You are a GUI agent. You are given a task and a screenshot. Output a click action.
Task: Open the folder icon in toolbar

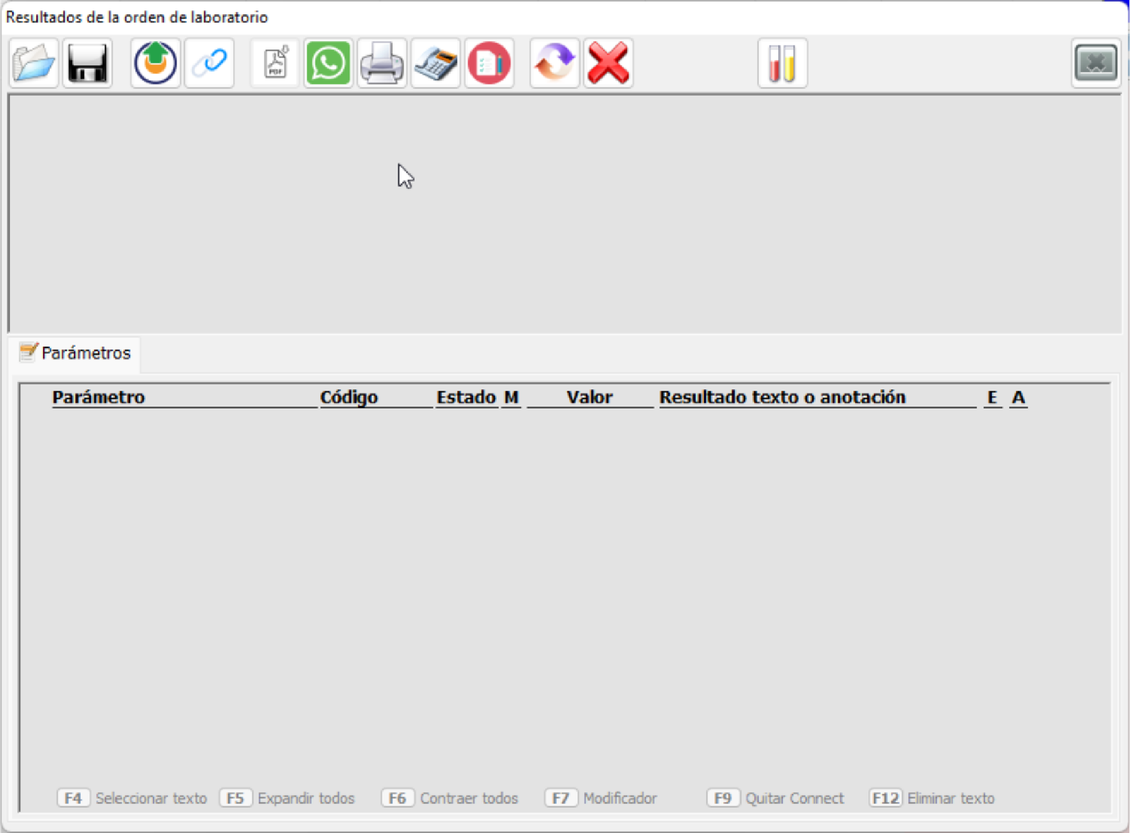34,63
